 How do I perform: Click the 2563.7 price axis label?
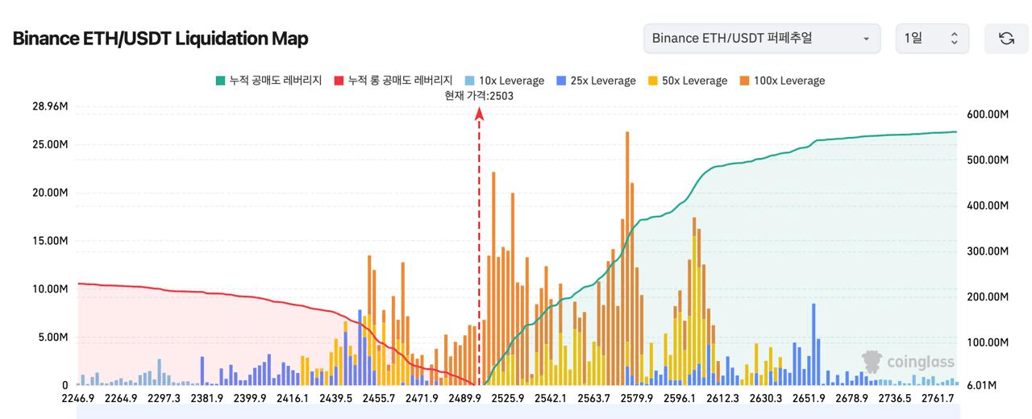pyautogui.click(x=593, y=398)
